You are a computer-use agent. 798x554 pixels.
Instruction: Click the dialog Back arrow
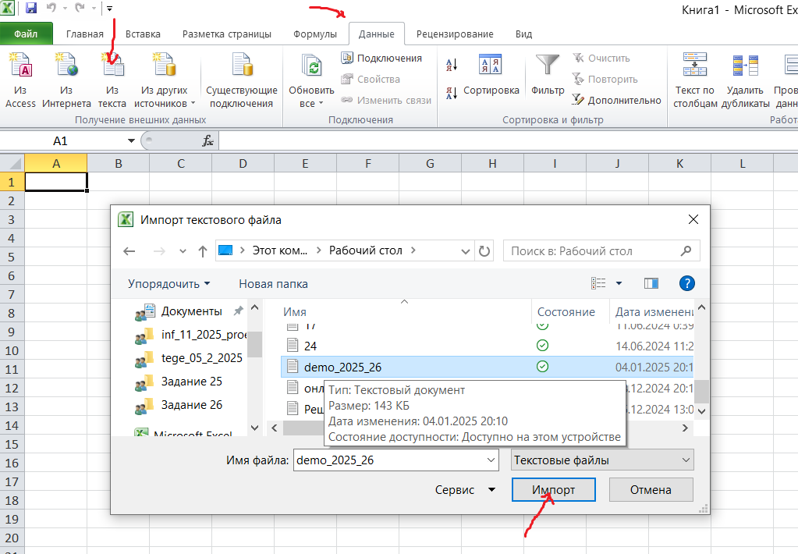129,251
